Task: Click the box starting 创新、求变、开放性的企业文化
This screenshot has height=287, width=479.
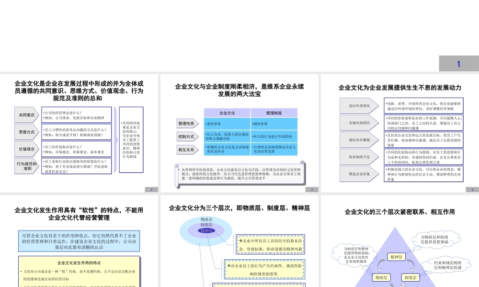Action: coord(424,106)
